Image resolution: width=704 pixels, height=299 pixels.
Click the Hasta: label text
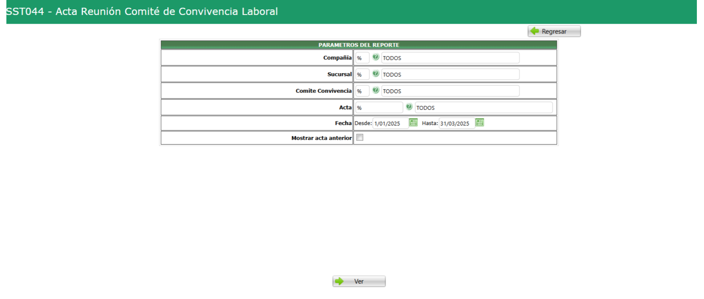pos(430,123)
